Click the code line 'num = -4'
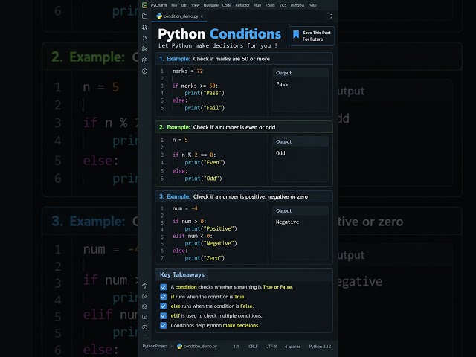This screenshot has width=476, height=357. click(x=185, y=208)
